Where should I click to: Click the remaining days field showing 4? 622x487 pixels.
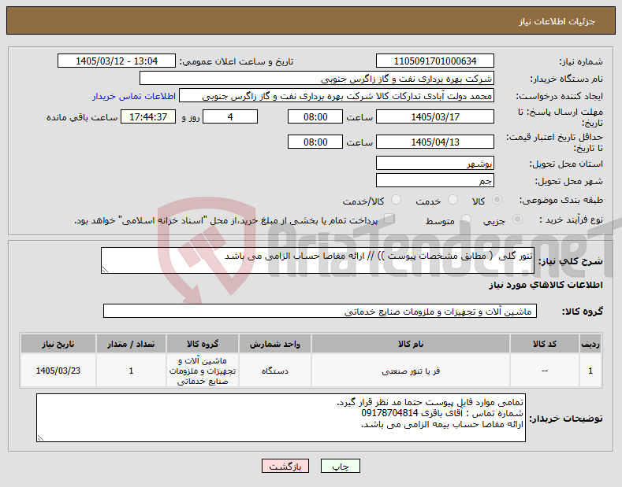[230, 116]
